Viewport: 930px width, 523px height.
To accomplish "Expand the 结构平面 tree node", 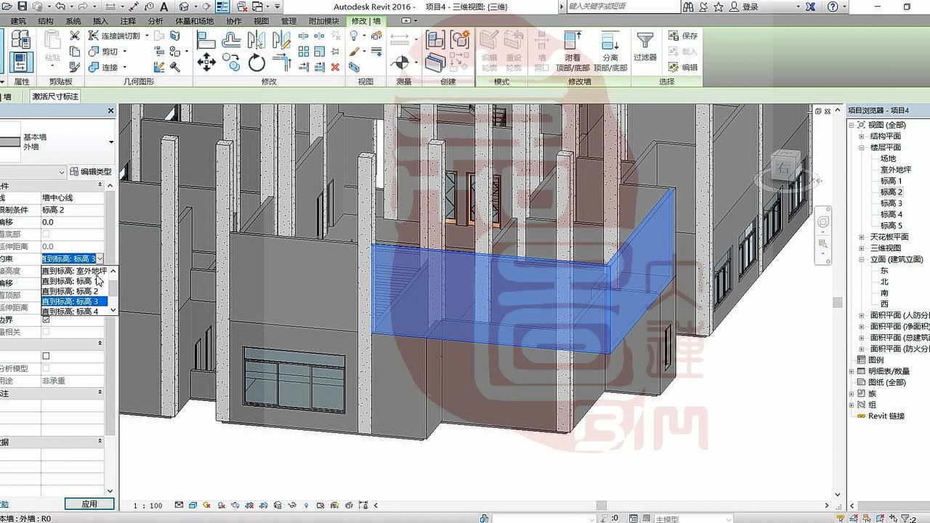I will click(x=862, y=136).
